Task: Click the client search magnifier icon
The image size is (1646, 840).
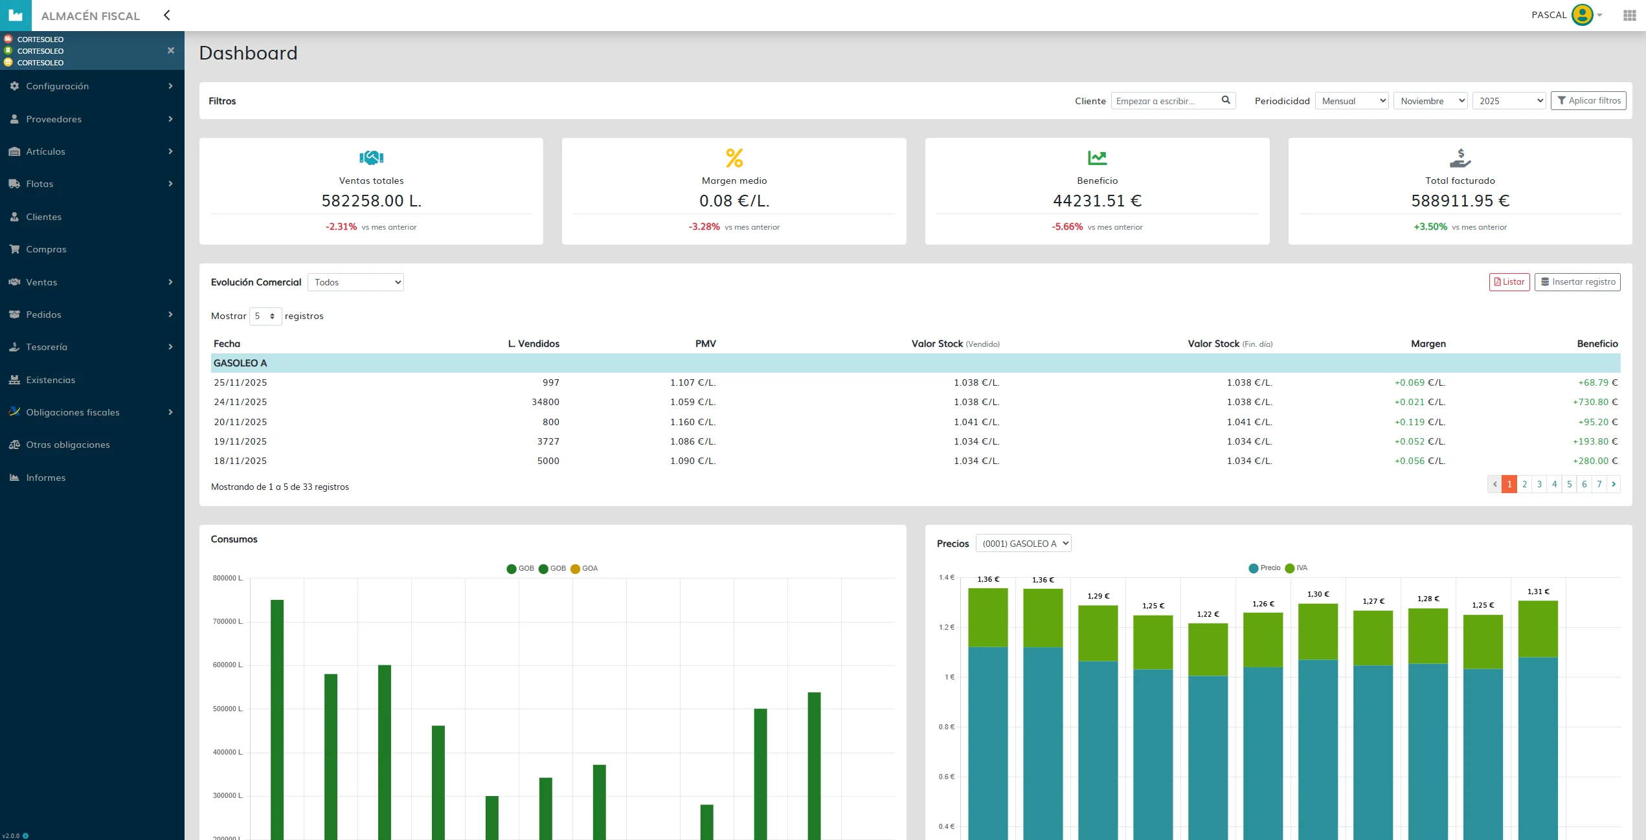Action: coord(1226,100)
